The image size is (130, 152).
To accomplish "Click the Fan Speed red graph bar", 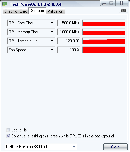I will [104, 50].
